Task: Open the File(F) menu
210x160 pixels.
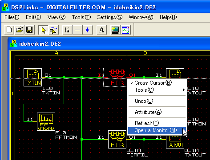Action: [x=12, y=17]
